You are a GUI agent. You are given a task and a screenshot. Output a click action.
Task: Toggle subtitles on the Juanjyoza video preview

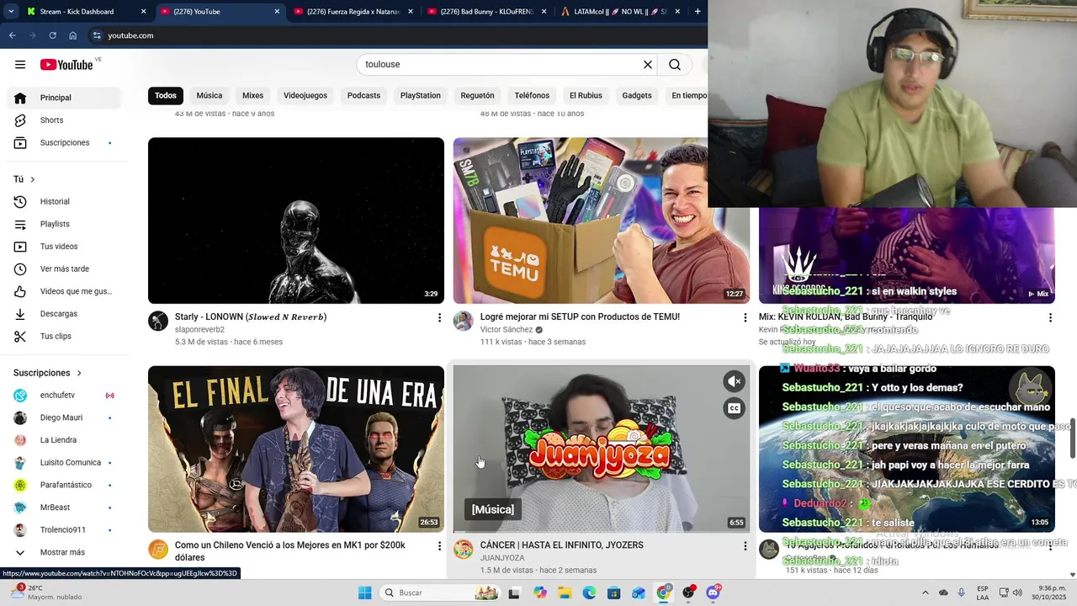click(734, 408)
